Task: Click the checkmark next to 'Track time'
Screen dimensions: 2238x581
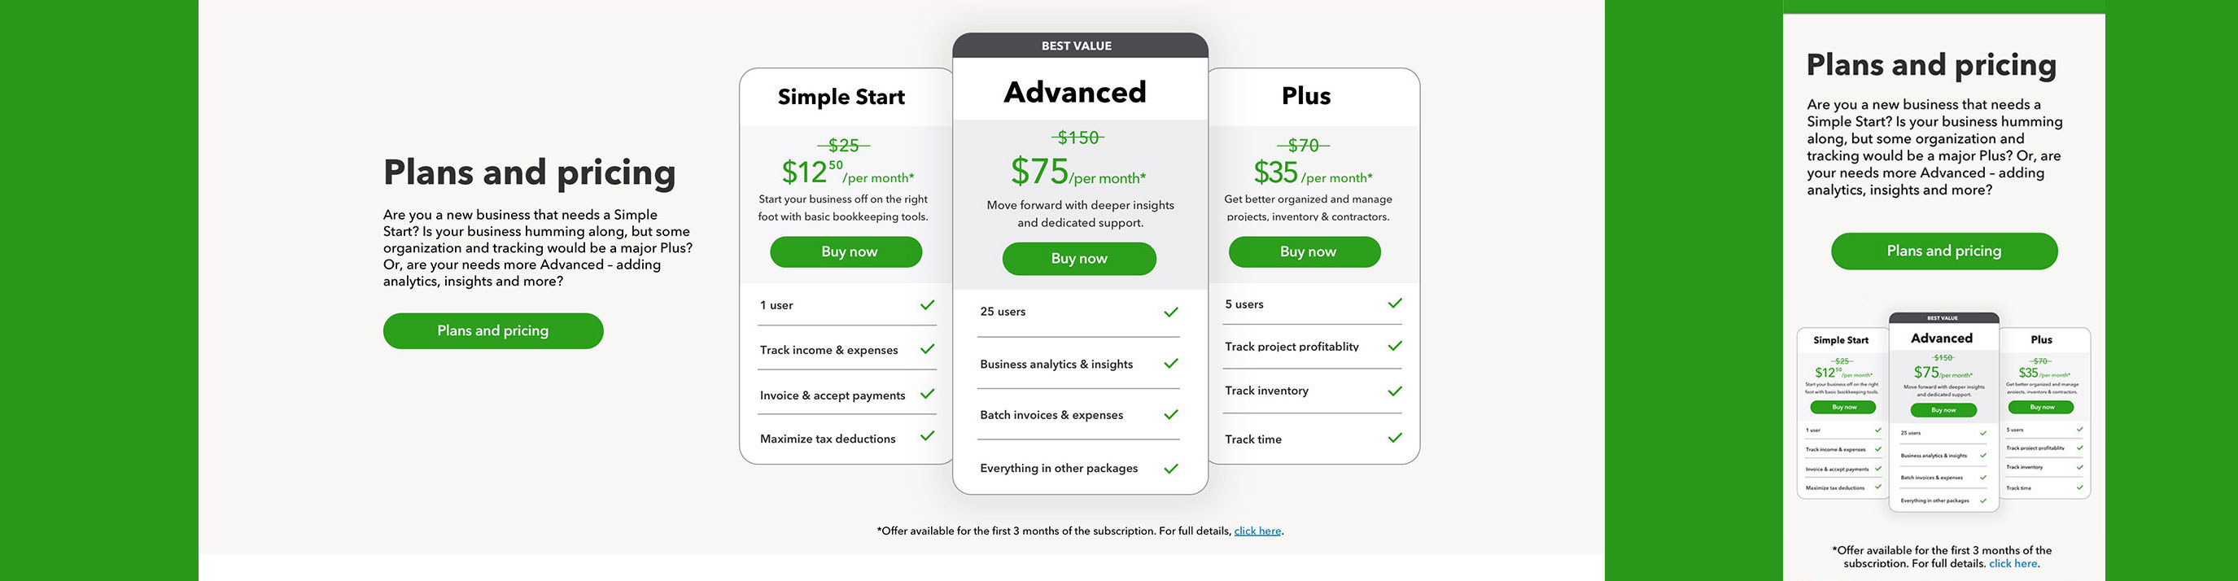Action: point(1394,438)
